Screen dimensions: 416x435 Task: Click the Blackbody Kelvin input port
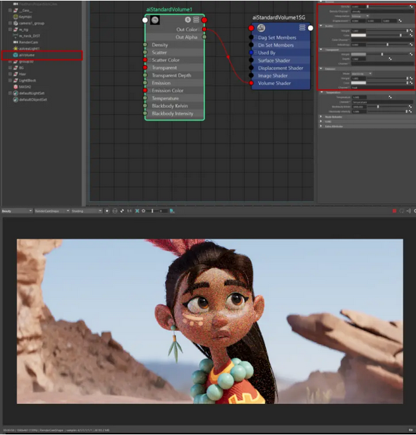(x=145, y=105)
